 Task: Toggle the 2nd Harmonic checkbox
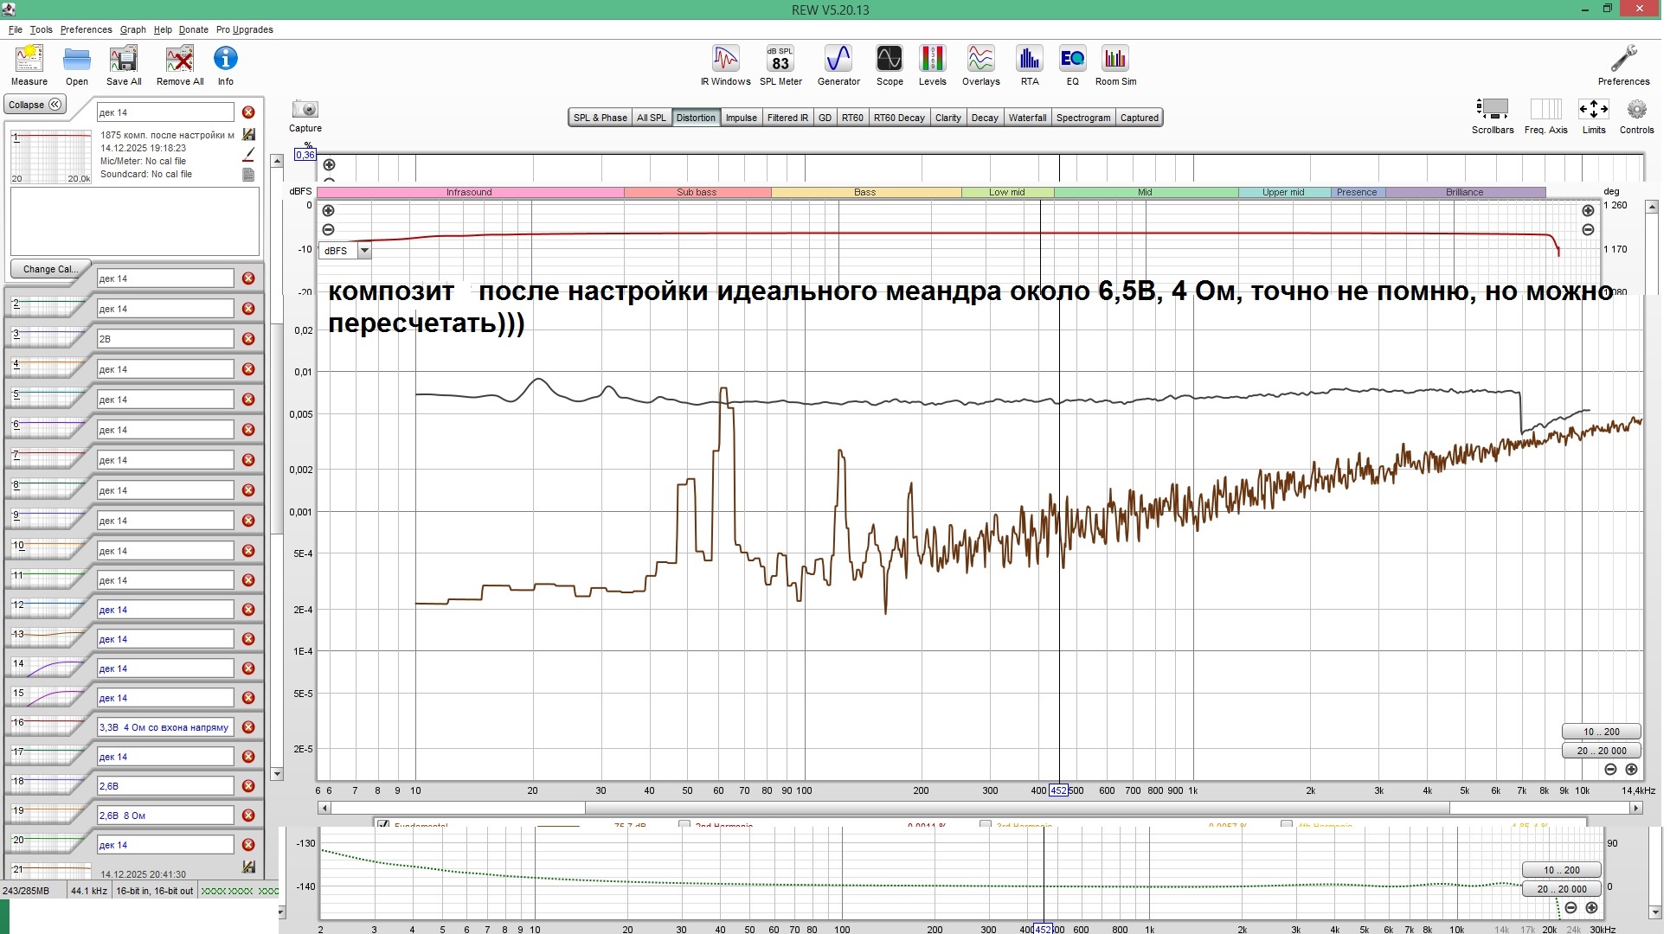point(684,825)
